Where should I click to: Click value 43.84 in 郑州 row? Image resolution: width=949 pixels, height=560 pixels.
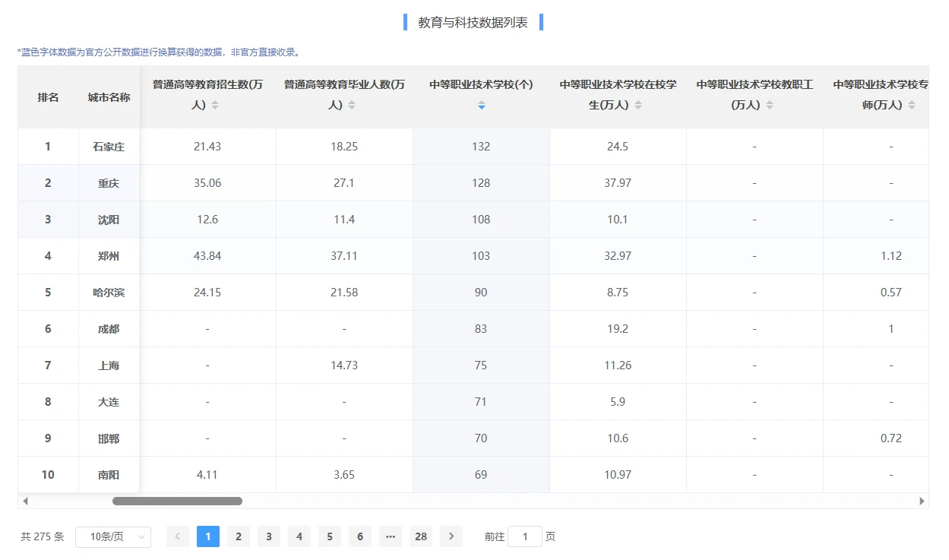(x=207, y=256)
